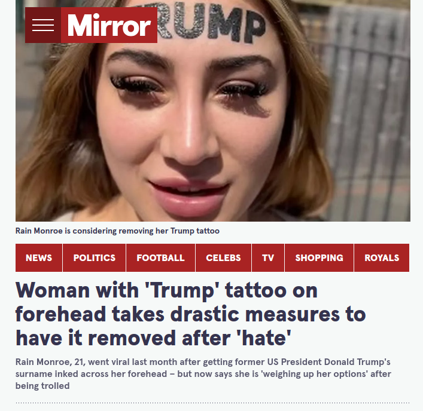Open the hamburger menu
The image size is (423, 411).
click(x=43, y=25)
